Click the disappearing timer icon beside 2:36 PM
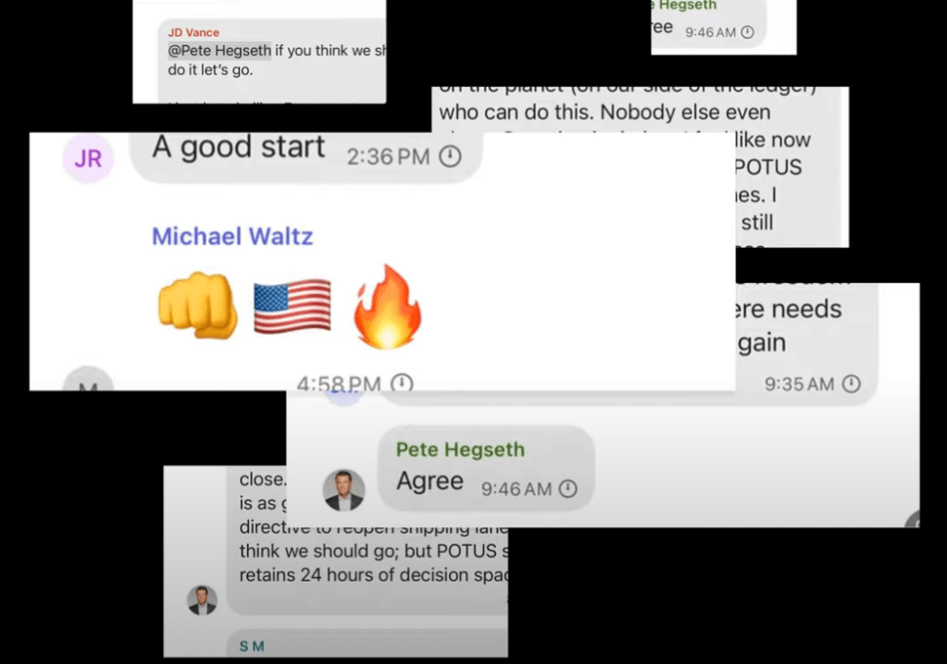Screen dimensions: 947x664 point(450,156)
